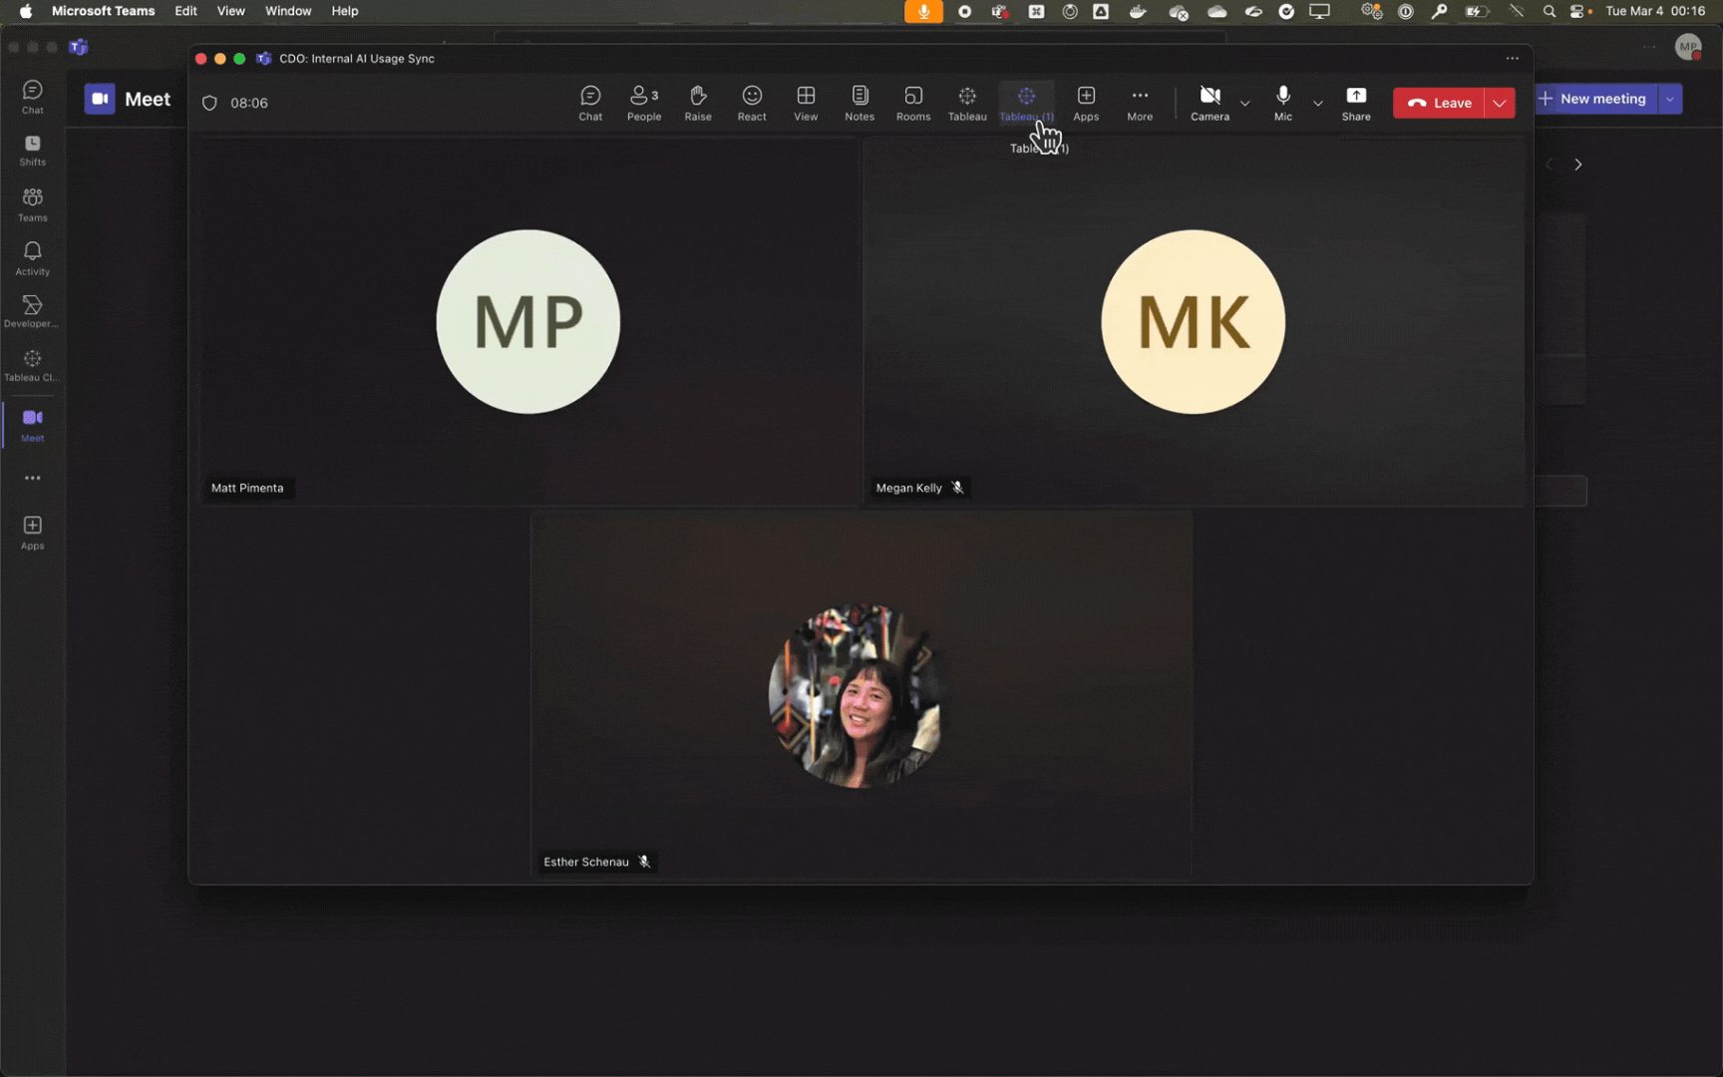This screenshot has height=1077, width=1723.
Task: Open Activity in the left sidebar
Action: pyautogui.click(x=32, y=258)
